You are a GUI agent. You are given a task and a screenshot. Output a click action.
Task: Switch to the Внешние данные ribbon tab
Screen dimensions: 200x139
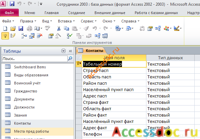[110, 13]
